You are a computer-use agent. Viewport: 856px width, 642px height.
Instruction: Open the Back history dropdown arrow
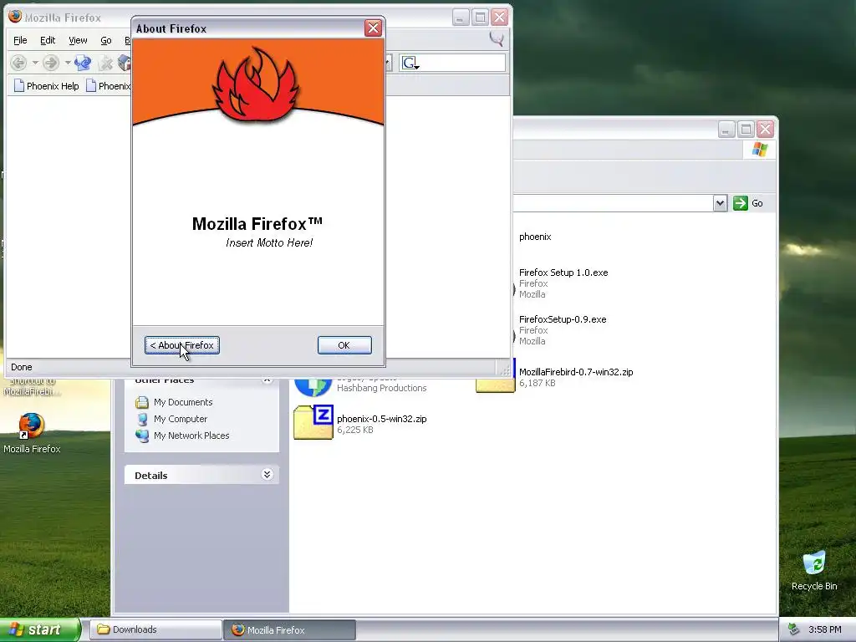[35, 63]
